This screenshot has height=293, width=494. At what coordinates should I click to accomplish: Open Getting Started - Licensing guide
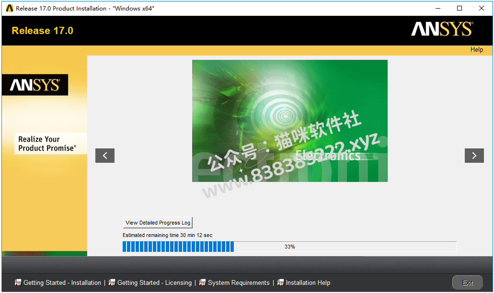[x=154, y=282]
